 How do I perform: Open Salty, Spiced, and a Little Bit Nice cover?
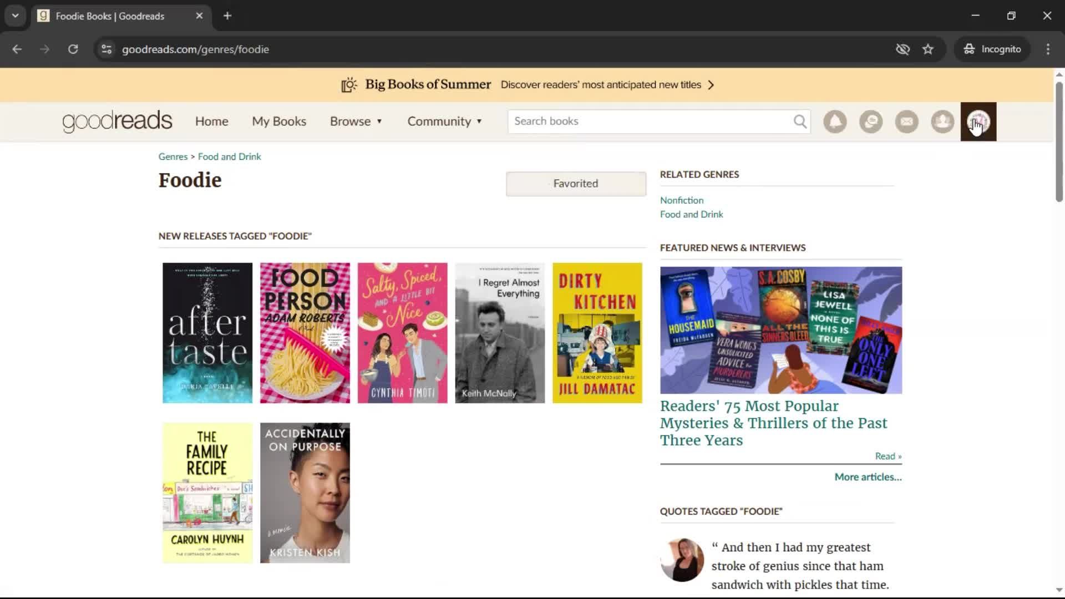point(403,333)
